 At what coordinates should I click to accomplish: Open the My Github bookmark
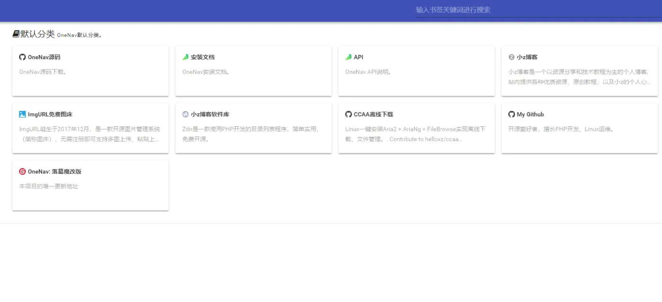[x=530, y=114]
